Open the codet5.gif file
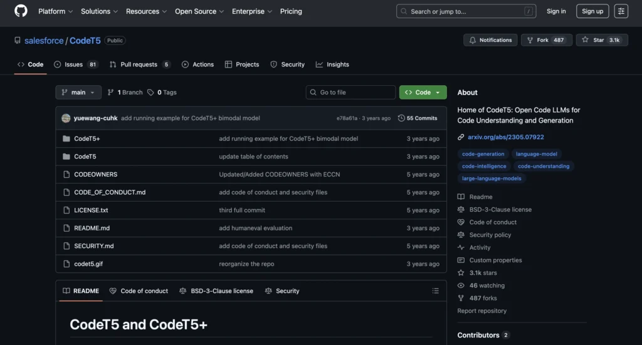 click(88, 264)
